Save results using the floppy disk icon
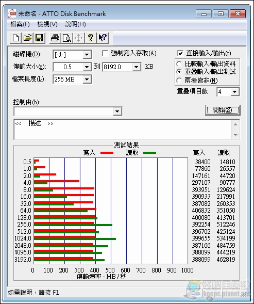Image resolution: width=254 pixels, height=304 pixels. click(39, 38)
